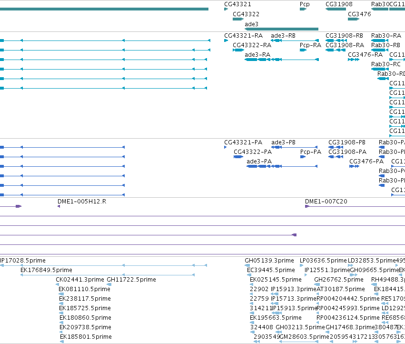Viewport: 405px width, 344px height.
Task: Open the CG31908 gene label
Action: [x=339, y=4]
